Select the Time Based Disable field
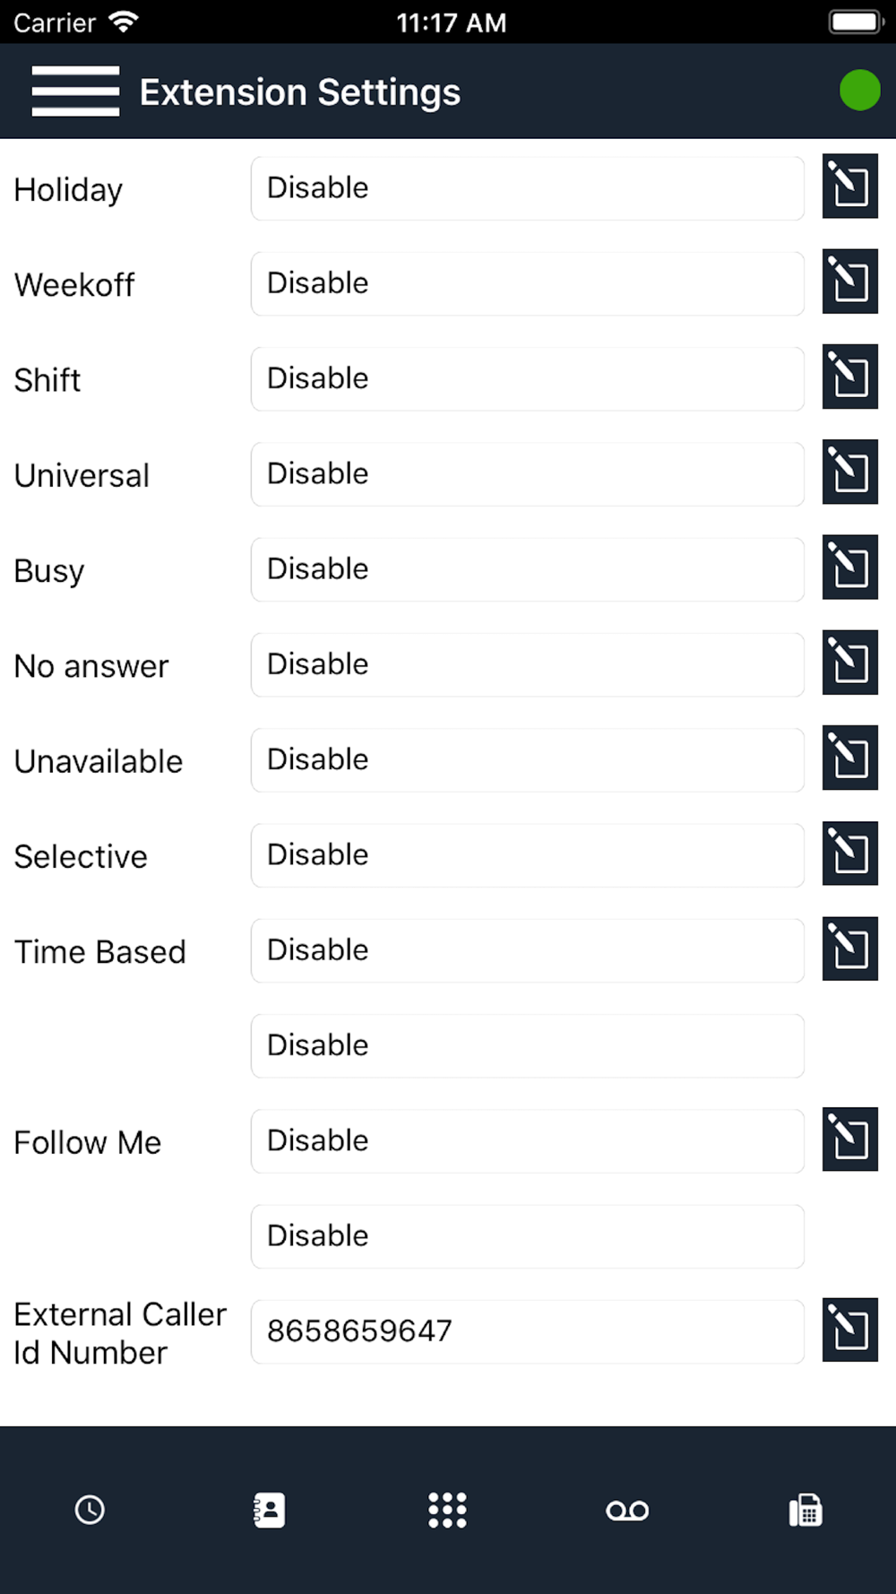896x1594 pixels. point(528,950)
